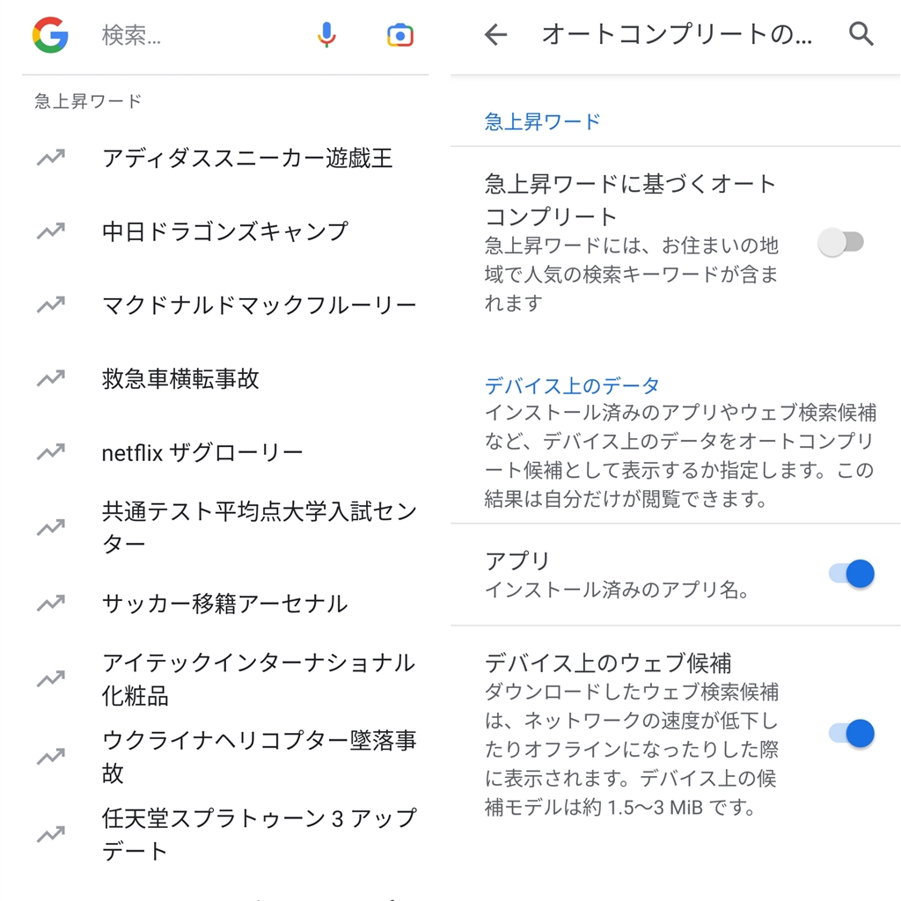The height and width of the screenshot is (901, 901).
Task: Open 任天堂スプラトゥーン 3 アップデート suggestion
Action: coord(259,833)
